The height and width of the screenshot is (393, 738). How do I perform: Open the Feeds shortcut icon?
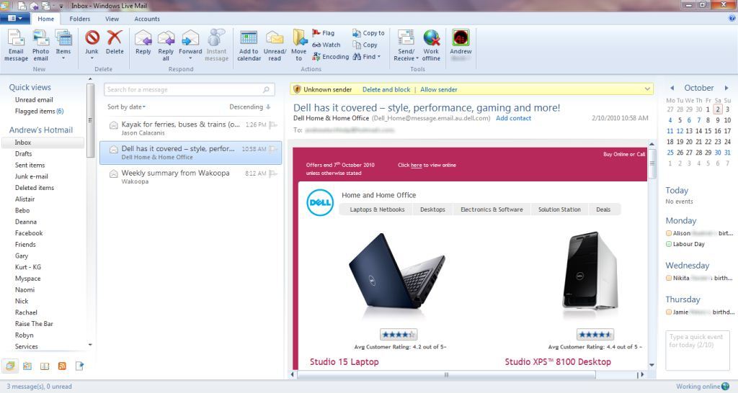click(x=62, y=366)
